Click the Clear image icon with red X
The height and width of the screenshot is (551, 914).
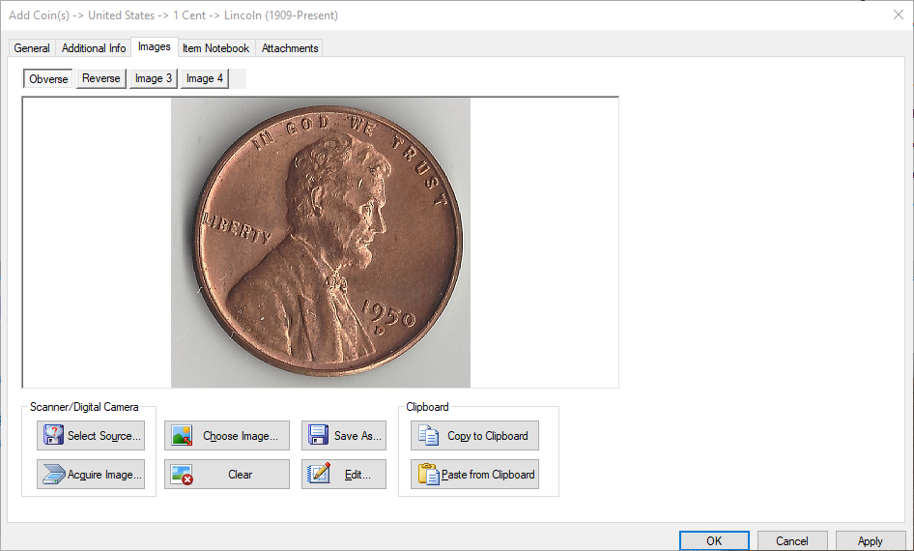point(182,475)
